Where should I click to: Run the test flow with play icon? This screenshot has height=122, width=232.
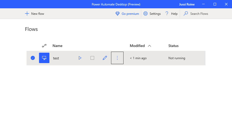coord(80,58)
